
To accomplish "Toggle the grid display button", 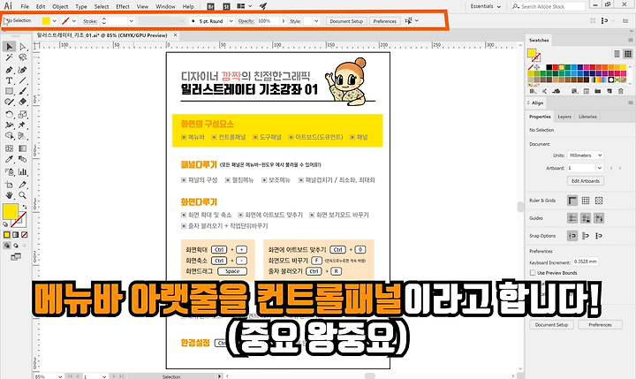I will click(586, 201).
